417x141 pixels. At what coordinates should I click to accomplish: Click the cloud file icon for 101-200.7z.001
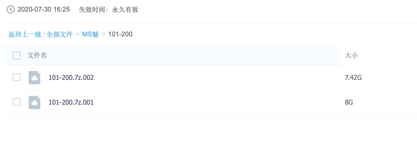coord(34,102)
